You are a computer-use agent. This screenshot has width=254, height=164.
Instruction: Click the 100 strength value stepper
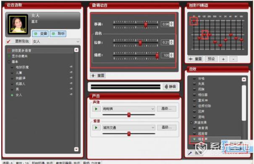(x=172, y=55)
